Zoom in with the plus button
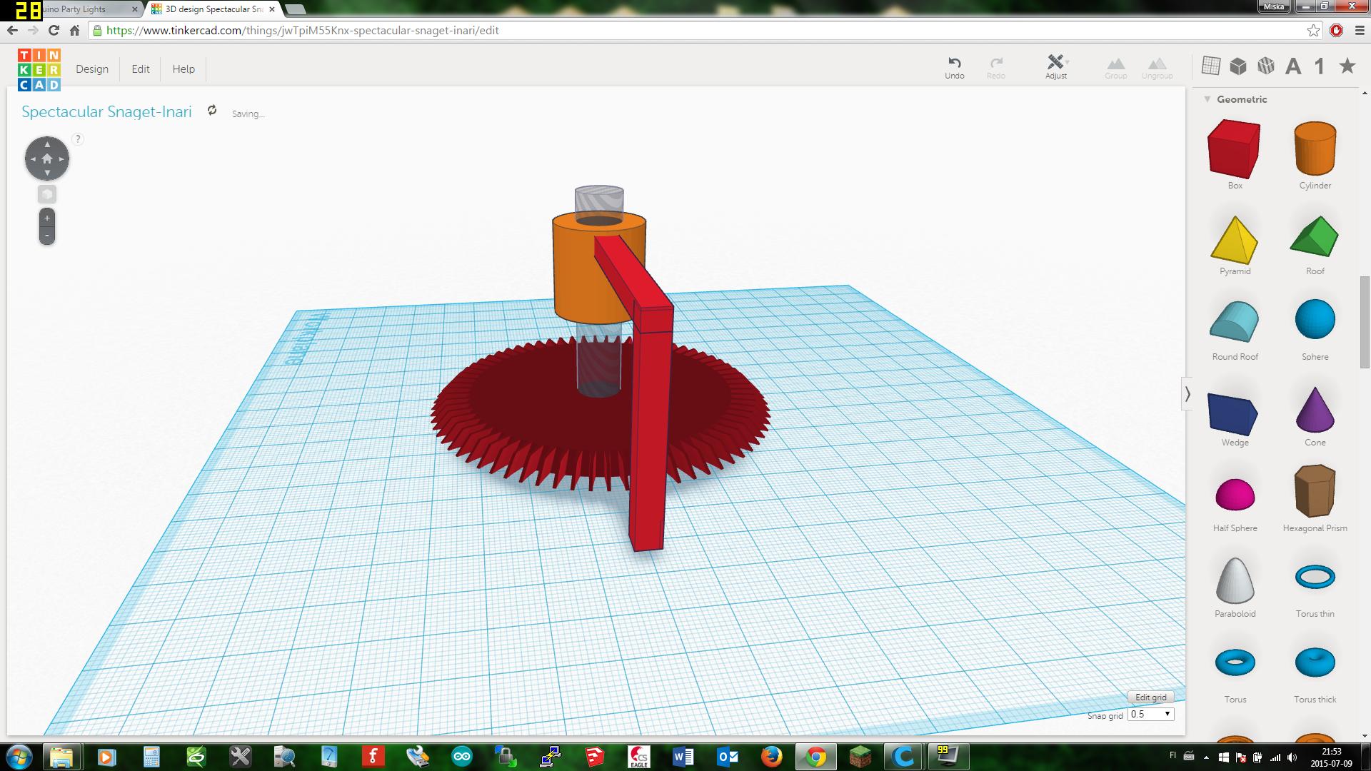This screenshot has width=1371, height=771. (47, 218)
